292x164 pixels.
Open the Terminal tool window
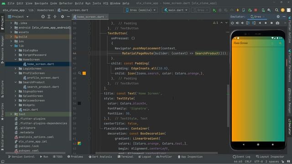[125, 157]
